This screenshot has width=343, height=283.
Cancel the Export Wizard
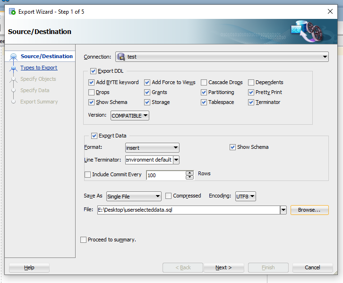tap(312, 267)
